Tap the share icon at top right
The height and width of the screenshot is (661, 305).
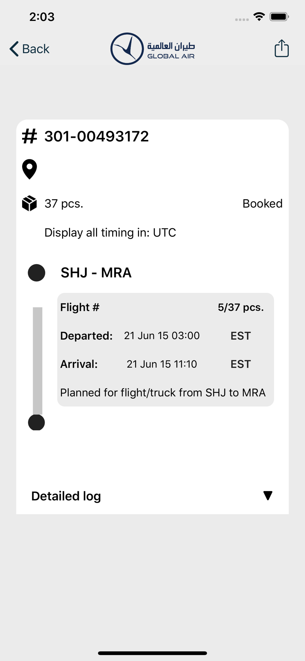(x=282, y=48)
